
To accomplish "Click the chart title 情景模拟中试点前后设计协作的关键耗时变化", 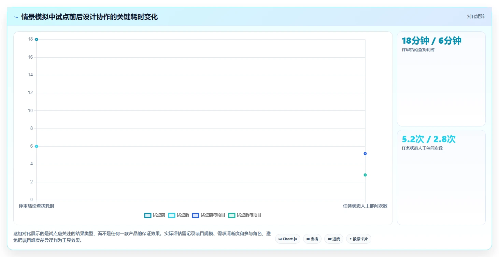I will [x=89, y=17].
